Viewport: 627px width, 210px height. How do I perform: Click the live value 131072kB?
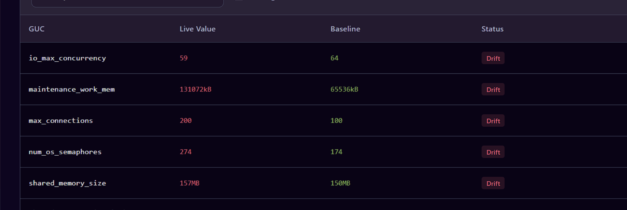195,89
